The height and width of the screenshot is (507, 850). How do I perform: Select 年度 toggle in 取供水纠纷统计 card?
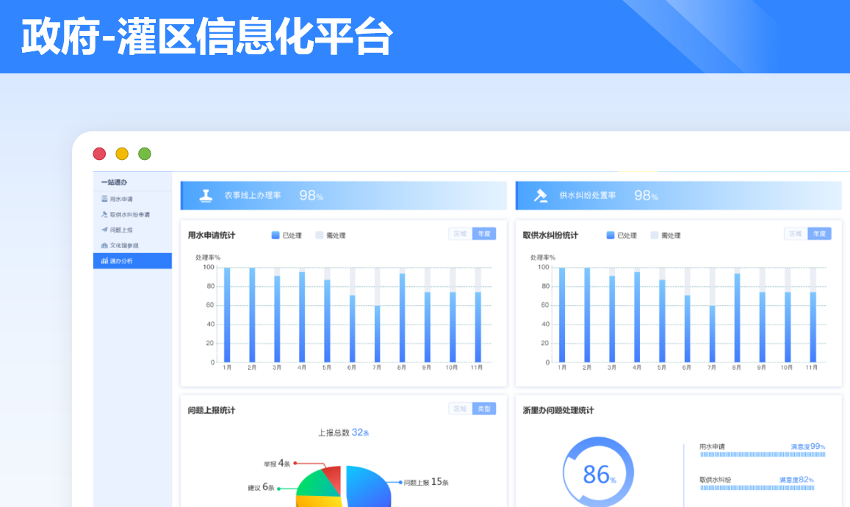[819, 234]
